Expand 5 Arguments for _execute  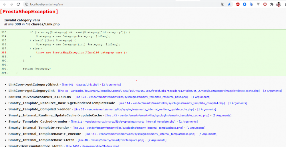tap(208, 134)
